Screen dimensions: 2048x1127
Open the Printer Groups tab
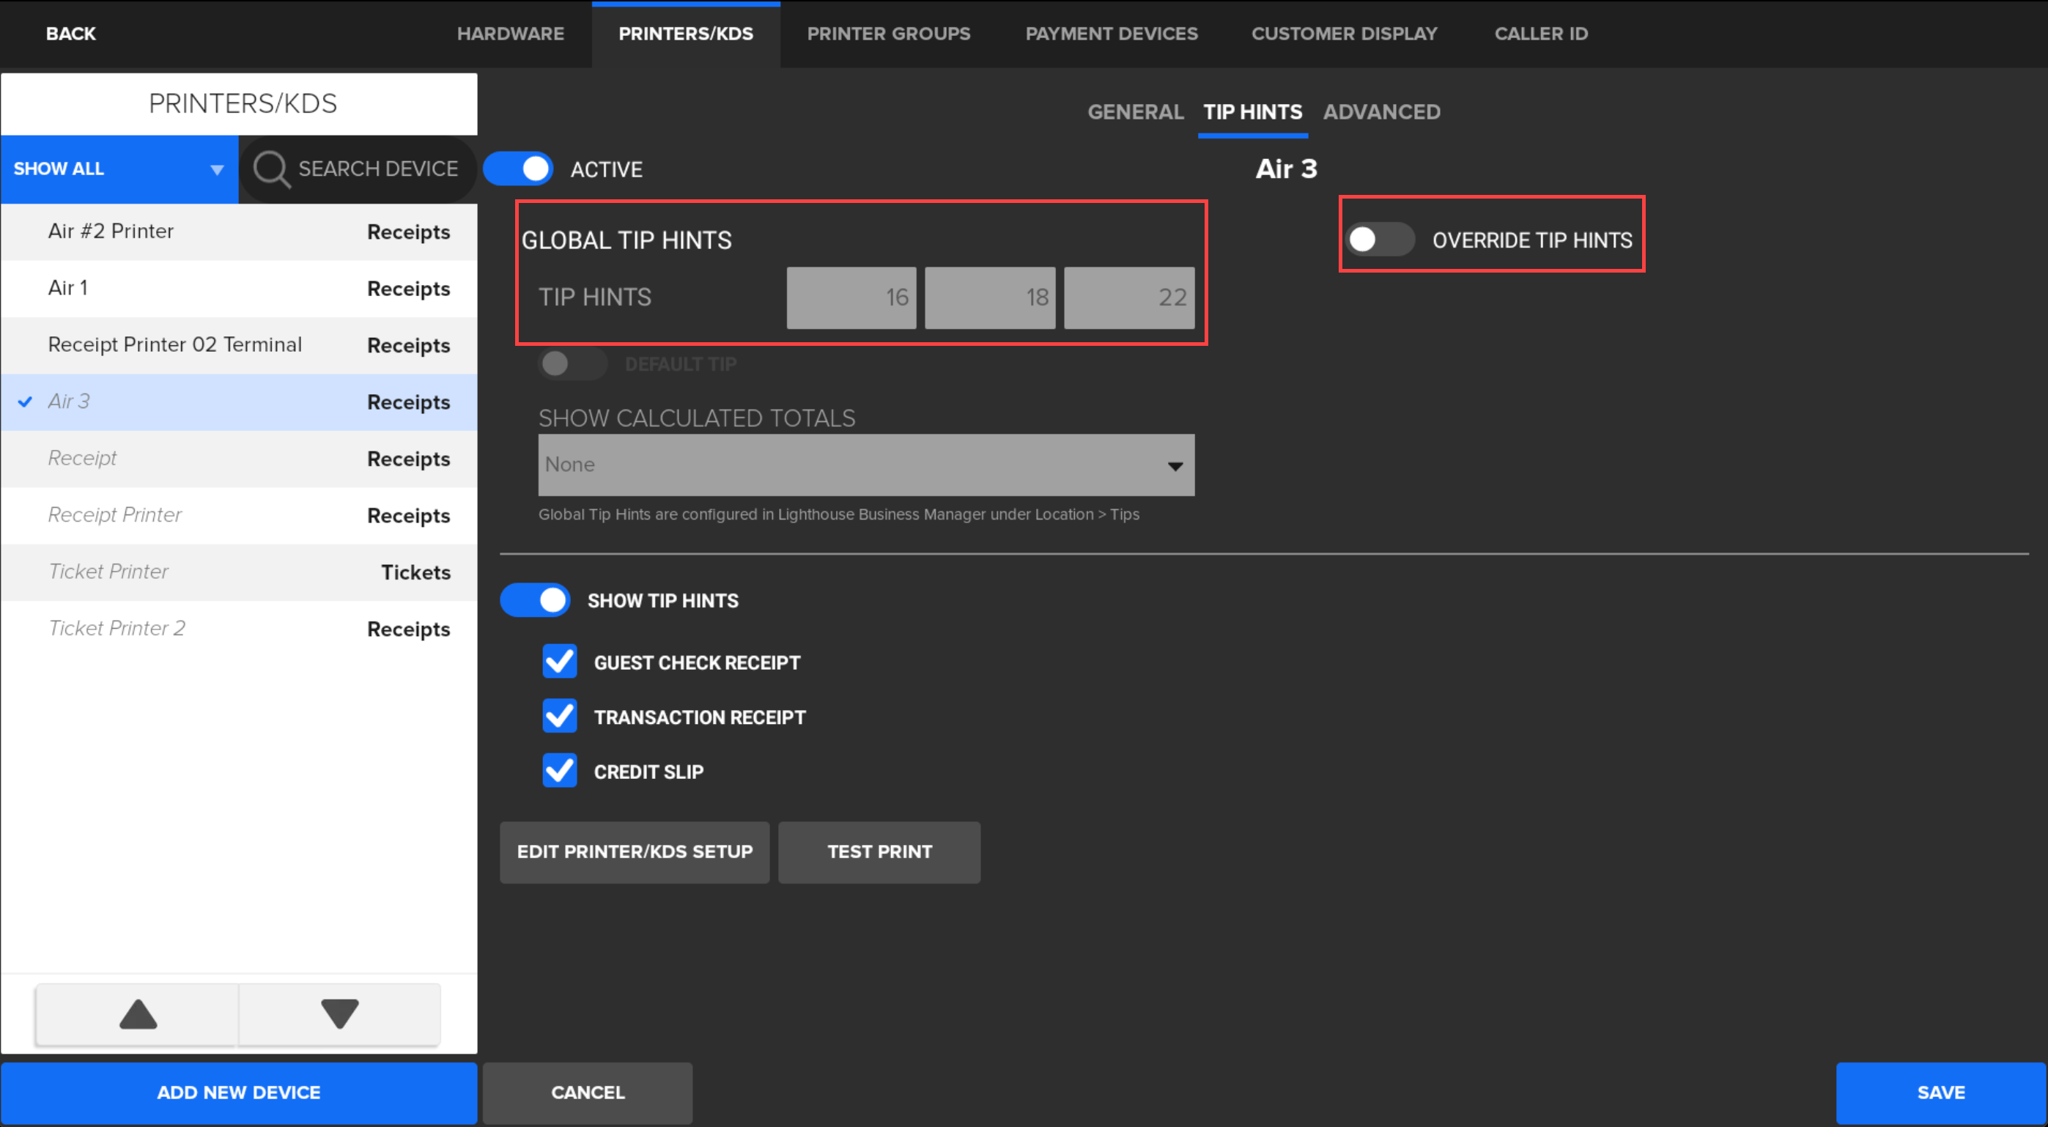(x=888, y=34)
